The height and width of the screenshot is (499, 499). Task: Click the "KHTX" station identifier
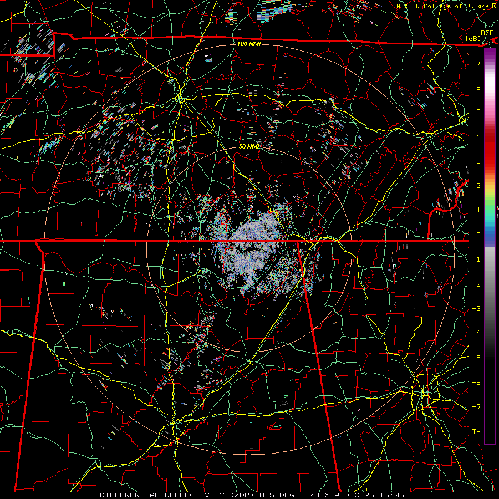pos(320,495)
